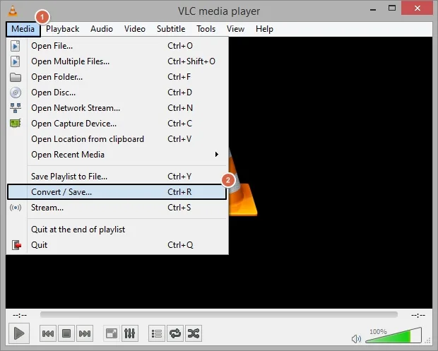Screen dimensions: 438x351
Task: Click the remaining time label
Action: point(418,315)
